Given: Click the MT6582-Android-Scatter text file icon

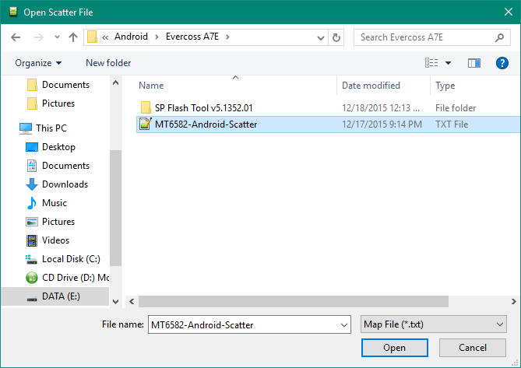Looking at the screenshot, I should [x=145, y=124].
